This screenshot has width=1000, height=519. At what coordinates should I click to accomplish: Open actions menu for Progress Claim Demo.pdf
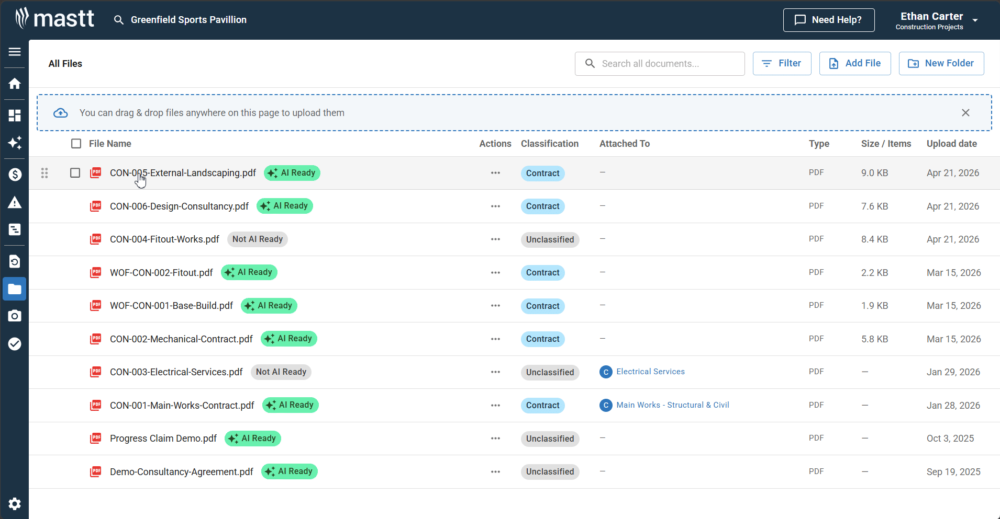495,439
